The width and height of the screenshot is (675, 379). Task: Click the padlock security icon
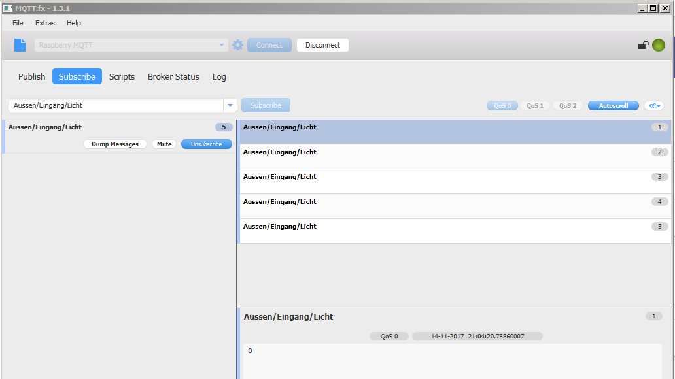tap(643, 44)
